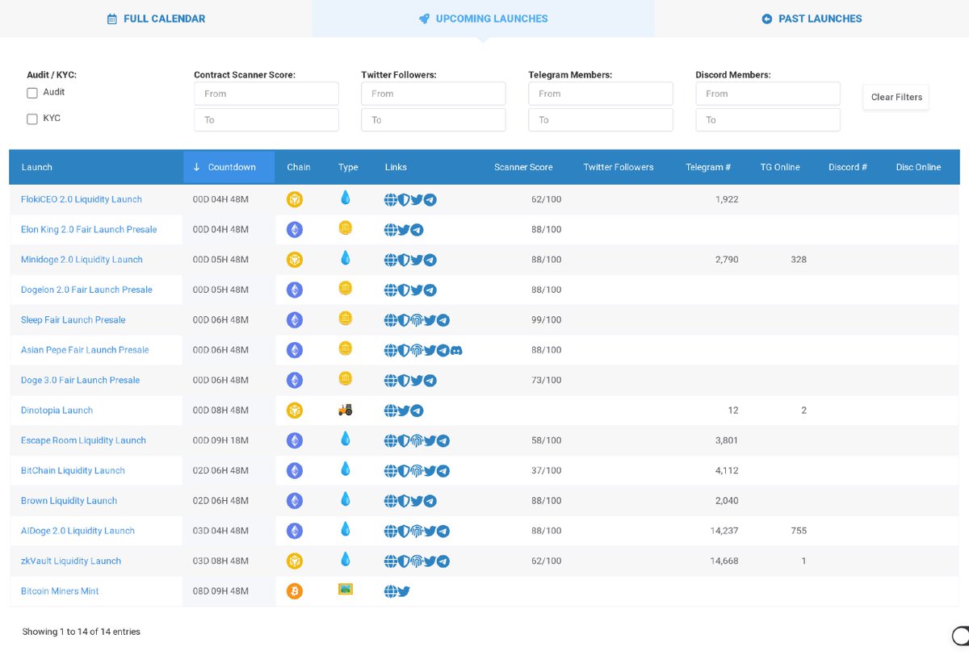
Task: Sort by Telegram # column
Action: pos(708,167)
